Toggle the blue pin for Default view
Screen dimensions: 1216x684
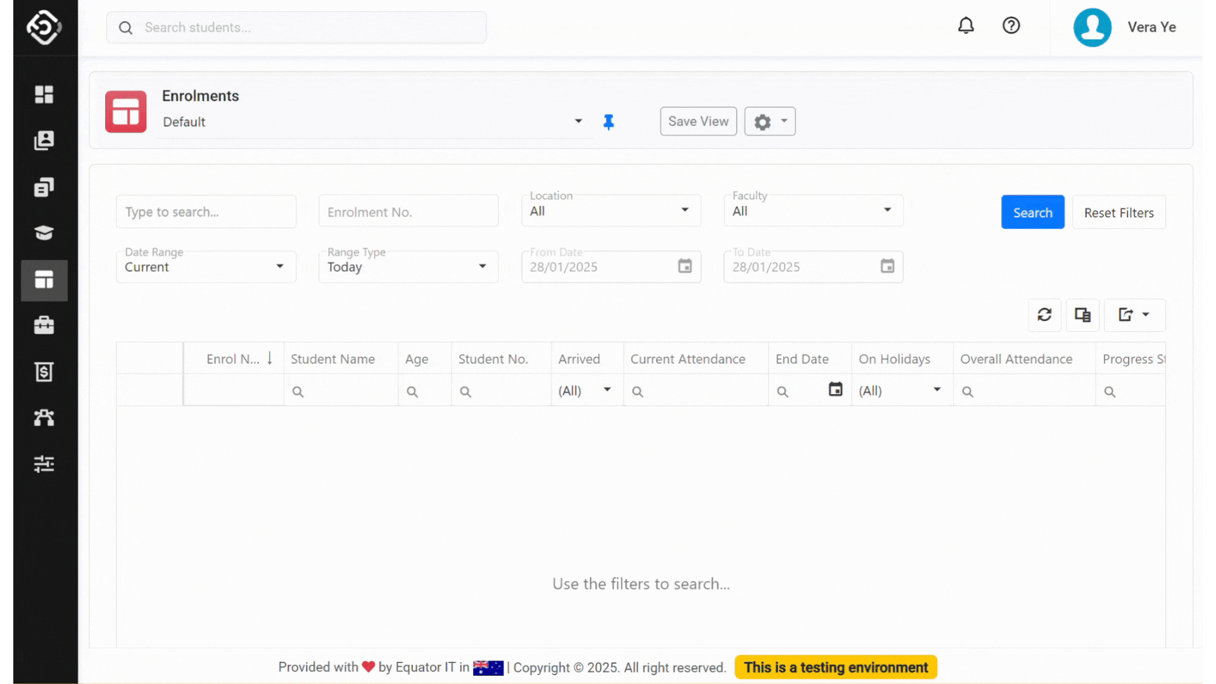point(609,122)
